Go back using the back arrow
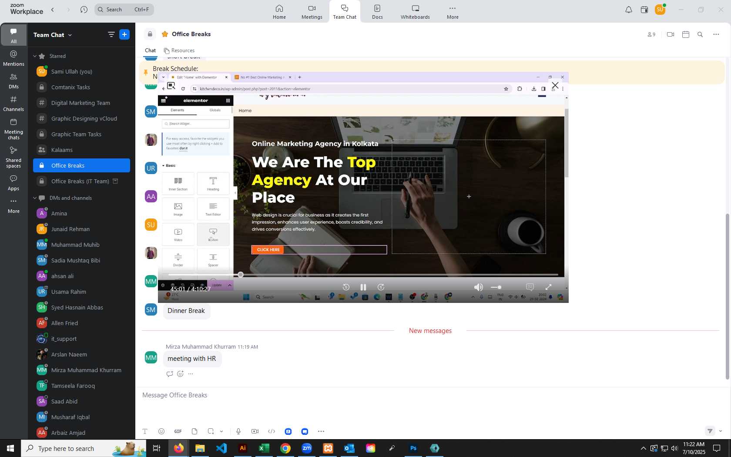The width and height of the screenshot is (731, 457). click(x=53, y=10)
